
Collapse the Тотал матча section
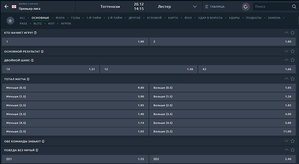286,79
